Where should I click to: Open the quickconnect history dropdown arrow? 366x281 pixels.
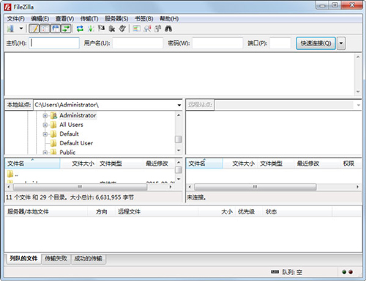tap(341, 43)
